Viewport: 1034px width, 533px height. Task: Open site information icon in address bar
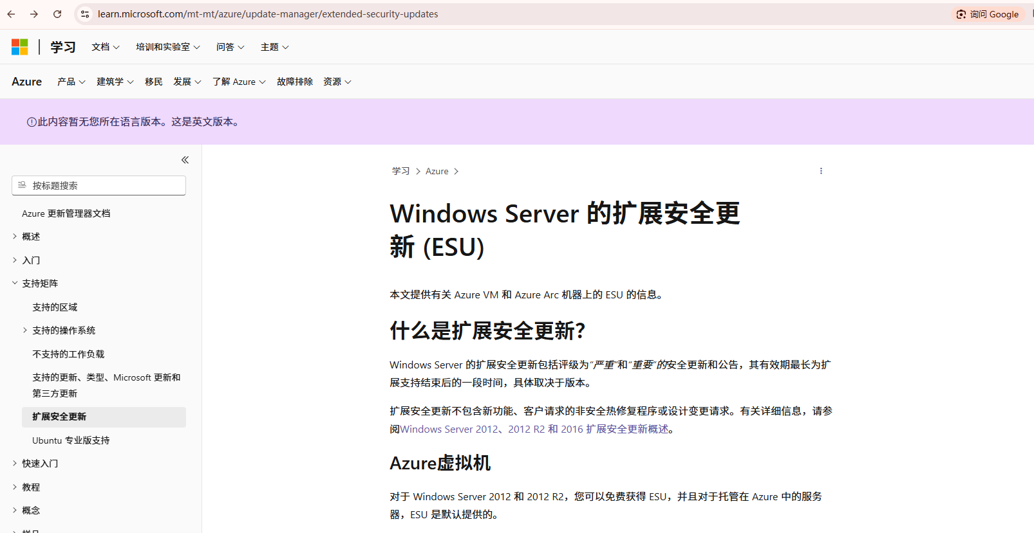(x=85, y=14)
